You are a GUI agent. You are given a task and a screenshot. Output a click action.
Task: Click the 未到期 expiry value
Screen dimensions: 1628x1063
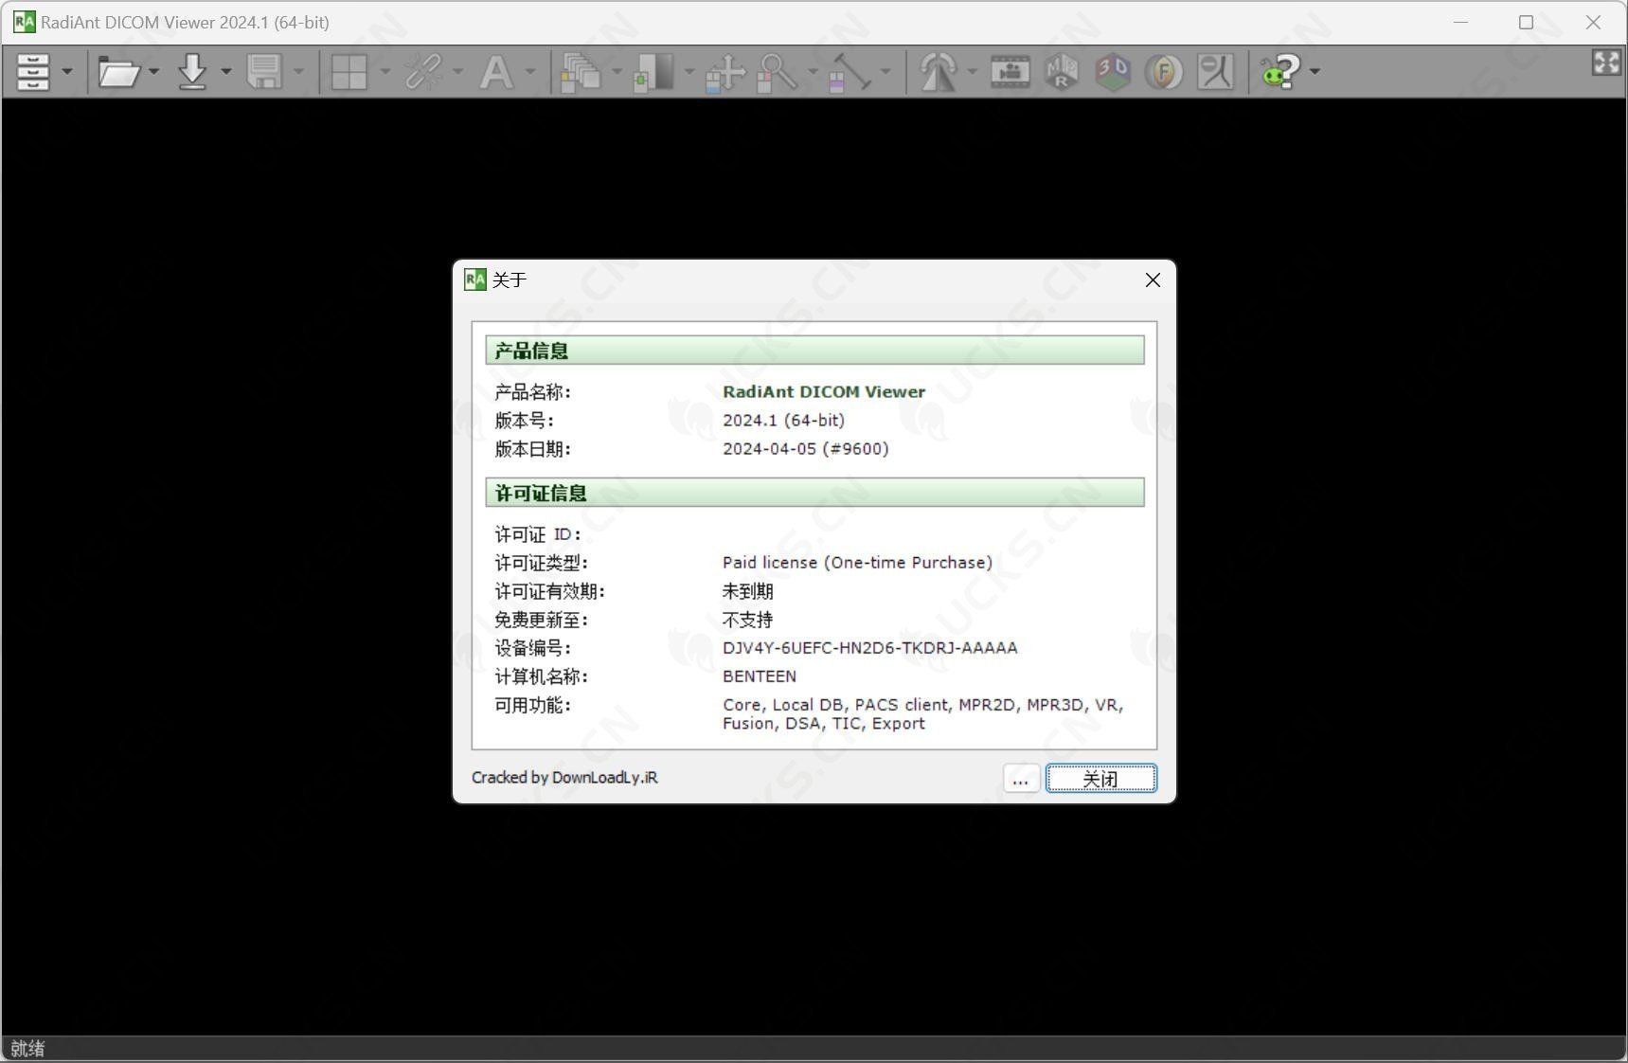[747, 591]
